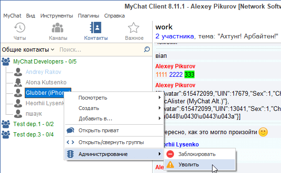Viewport: 281px width, 173px height.
Task: Choose Открыть/свернуть группы menu entry
Action: 114,142
